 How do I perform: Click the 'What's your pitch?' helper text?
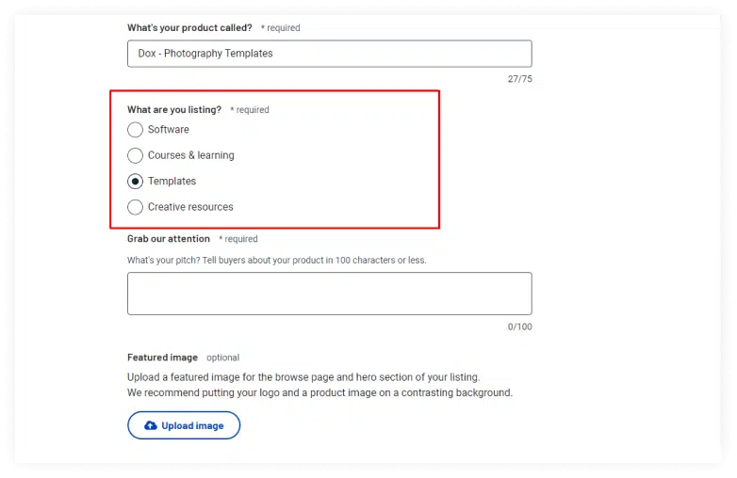[276, 260]
